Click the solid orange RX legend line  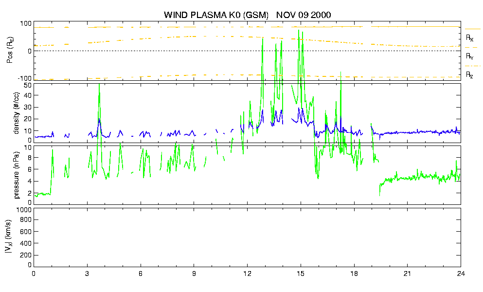tap(472, 29)
